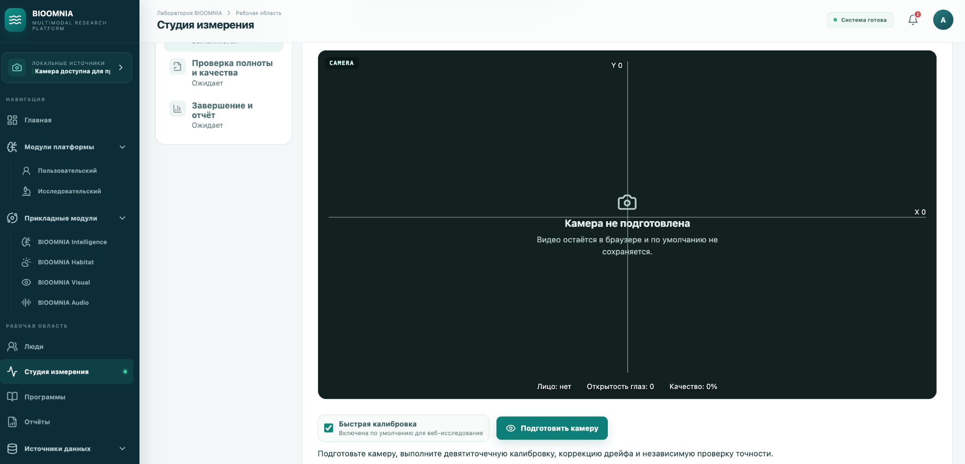Open the notifications bell
Screen dimensions: 965x464
tap(913, 20)
